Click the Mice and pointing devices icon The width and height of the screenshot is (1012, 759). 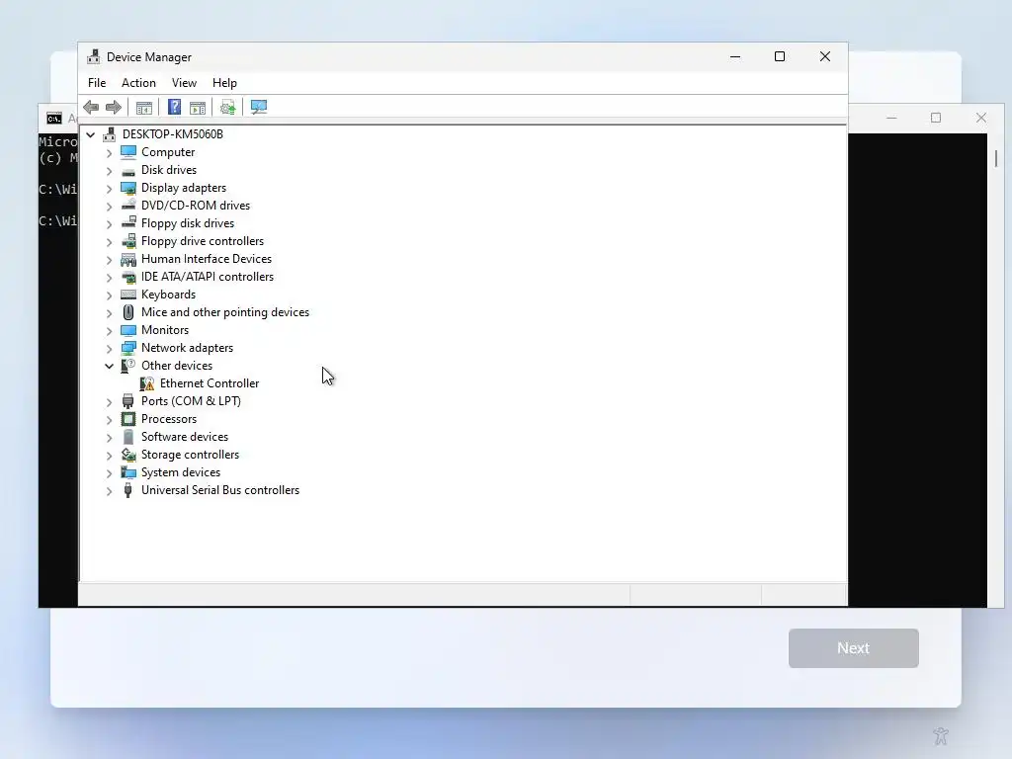(128, 312)
